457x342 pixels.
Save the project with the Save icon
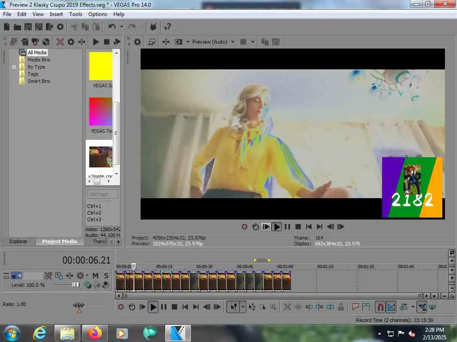tap(28, 27)
